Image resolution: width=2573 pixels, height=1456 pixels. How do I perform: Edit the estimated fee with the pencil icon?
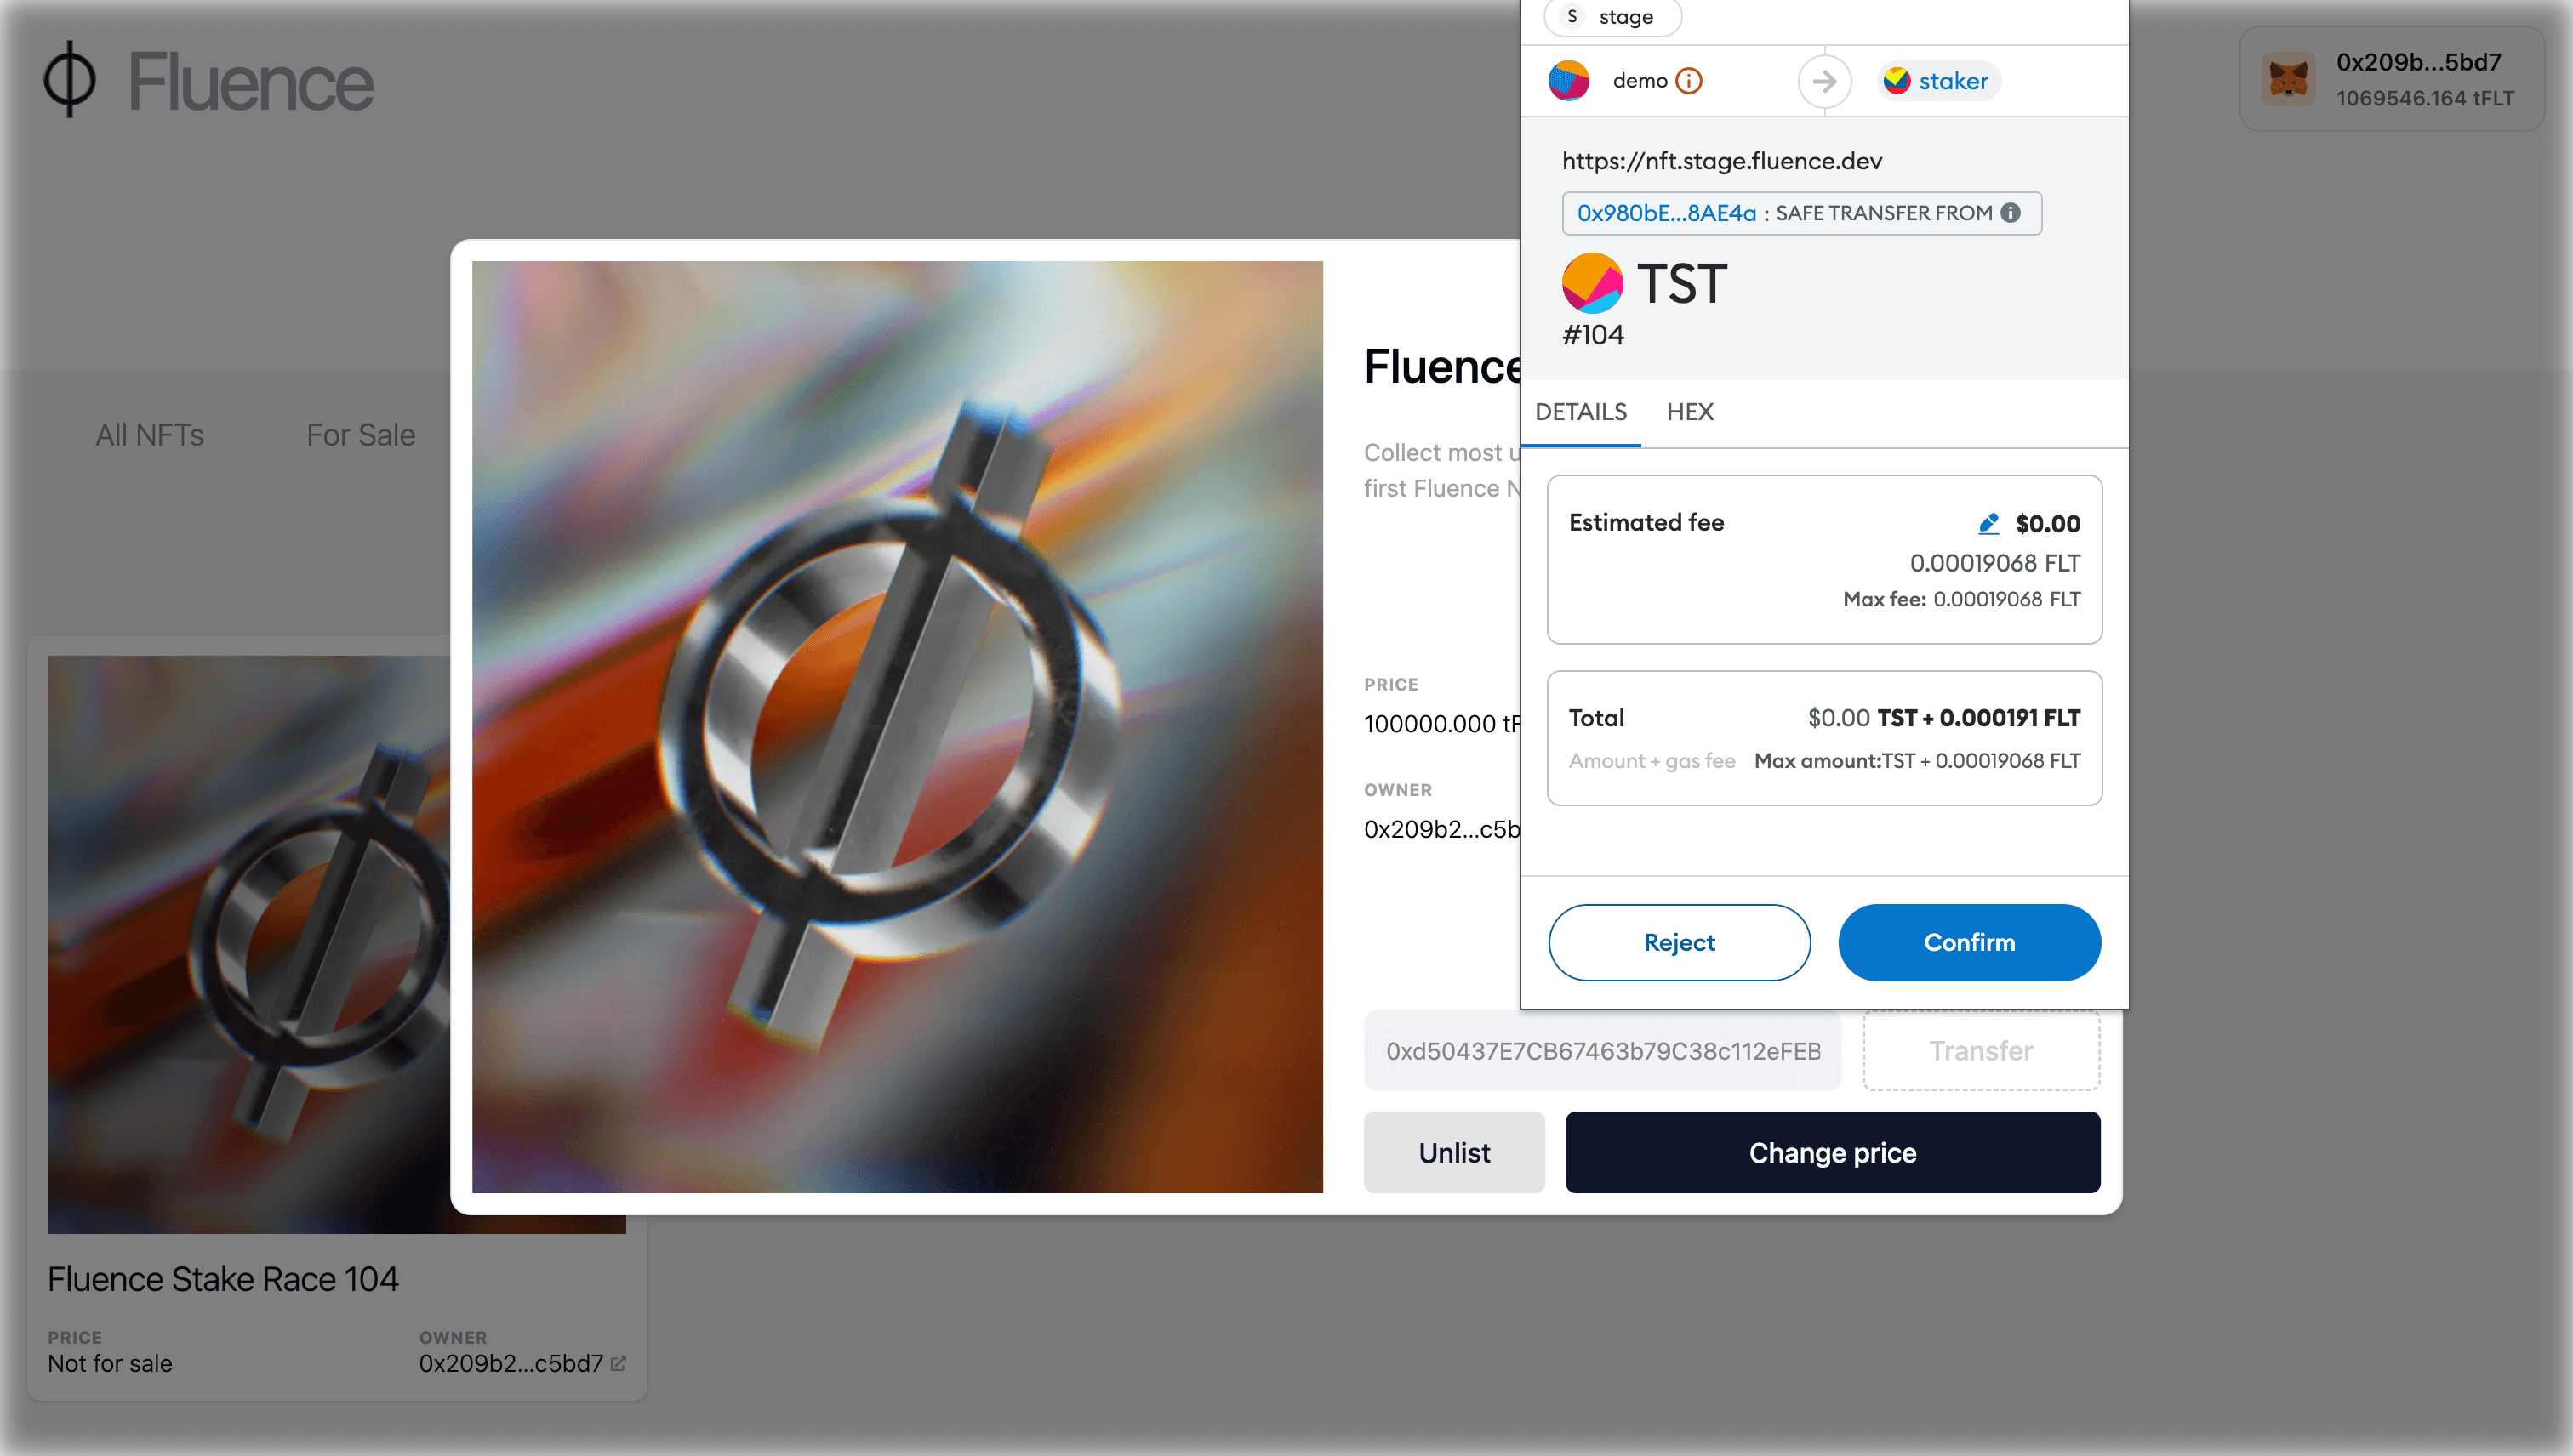(x=1987, y=523)
